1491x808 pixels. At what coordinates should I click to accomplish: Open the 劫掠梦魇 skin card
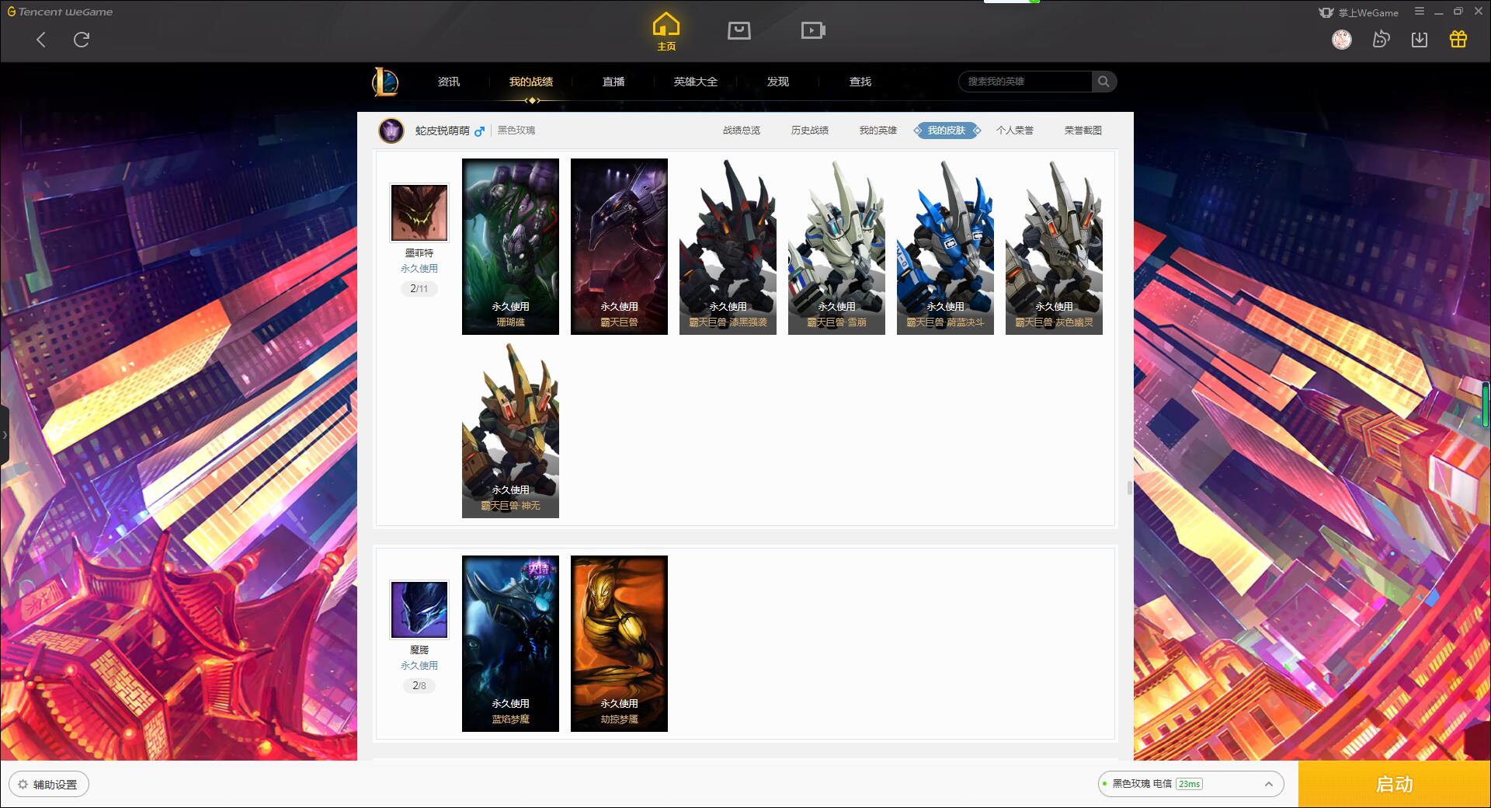[619, 643]
